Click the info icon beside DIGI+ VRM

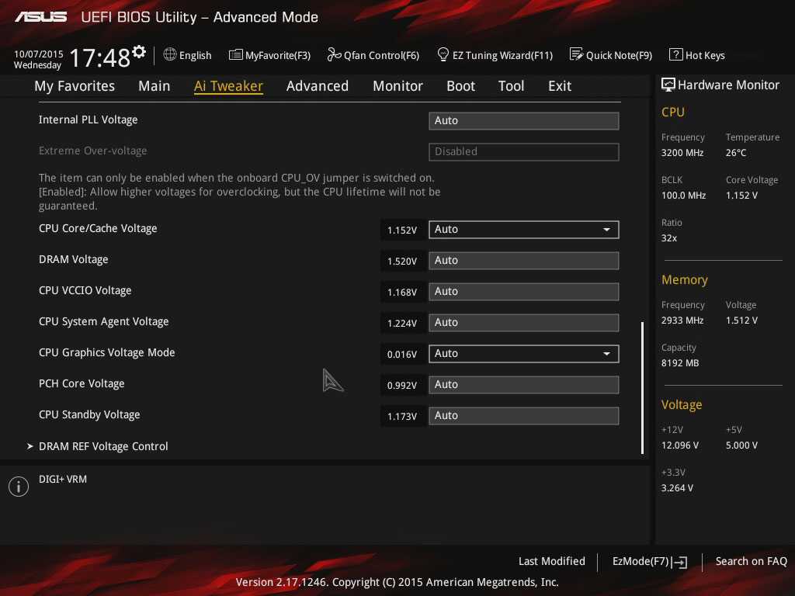tap(18, 487)
